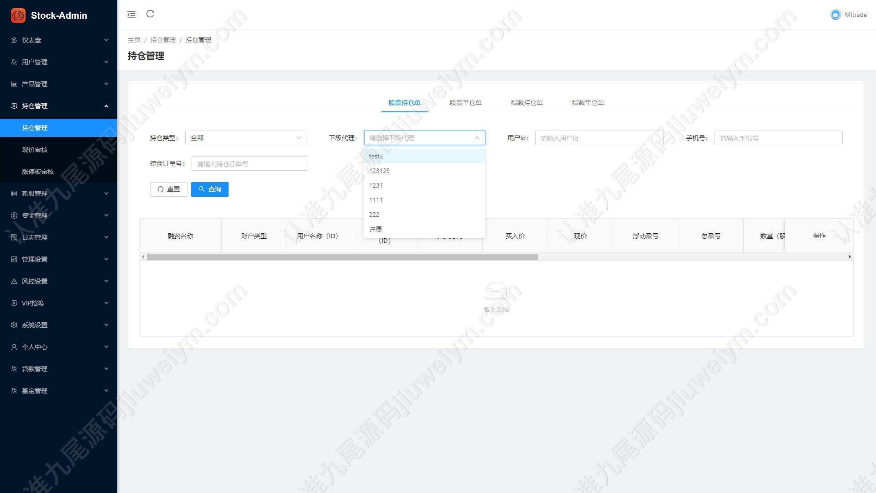Click the 日志管理 sidebar icon
This screenshot has width=876, height=493.
[14, 237]
